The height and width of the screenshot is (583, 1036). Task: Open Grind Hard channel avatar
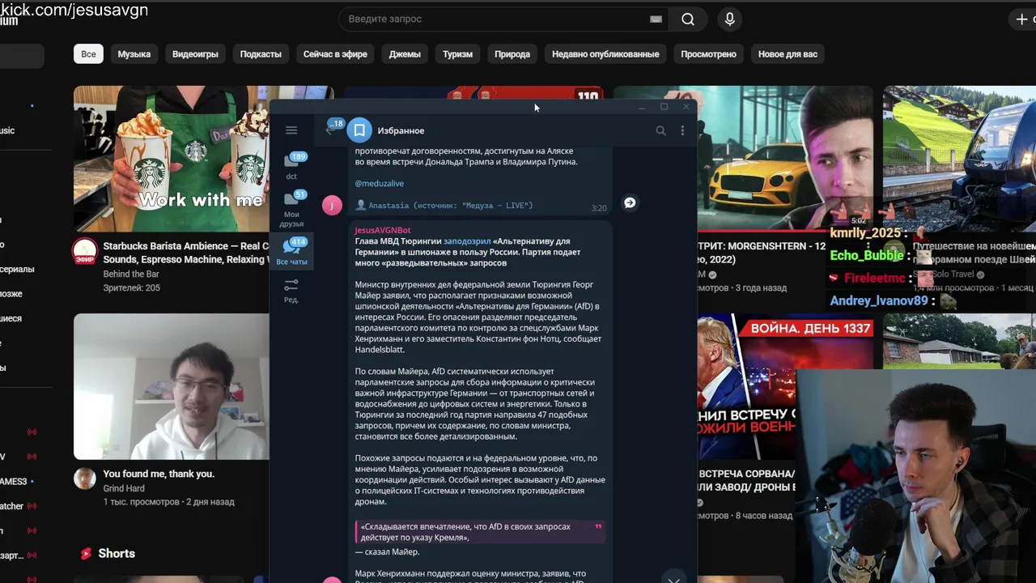pyautogui.click(x=85, y=478)
